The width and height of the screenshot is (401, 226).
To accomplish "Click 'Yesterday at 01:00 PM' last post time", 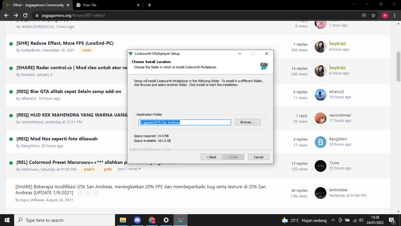I will [x=347, y=195].
